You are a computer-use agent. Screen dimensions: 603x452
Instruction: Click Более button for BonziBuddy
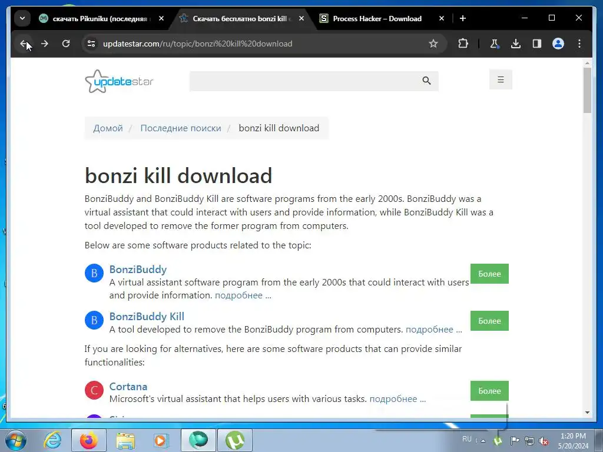[489, 274]
